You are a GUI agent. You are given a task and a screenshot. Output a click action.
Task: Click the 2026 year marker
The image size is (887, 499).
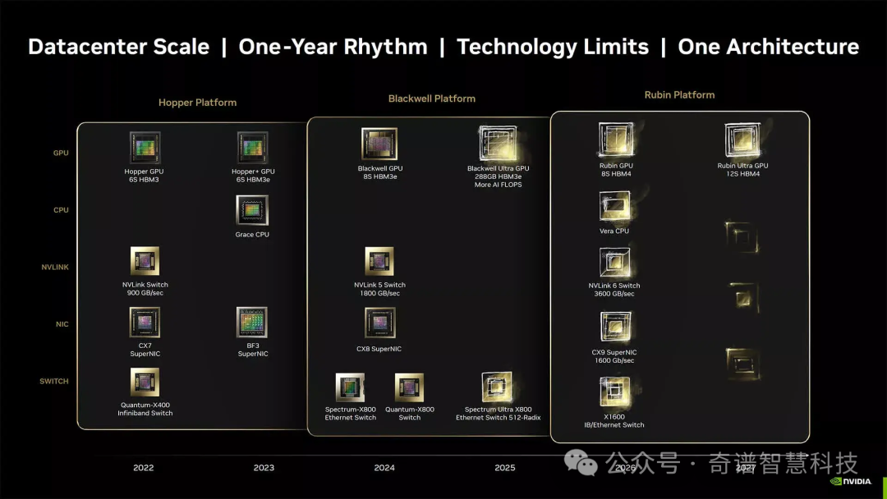coord(625,467)
